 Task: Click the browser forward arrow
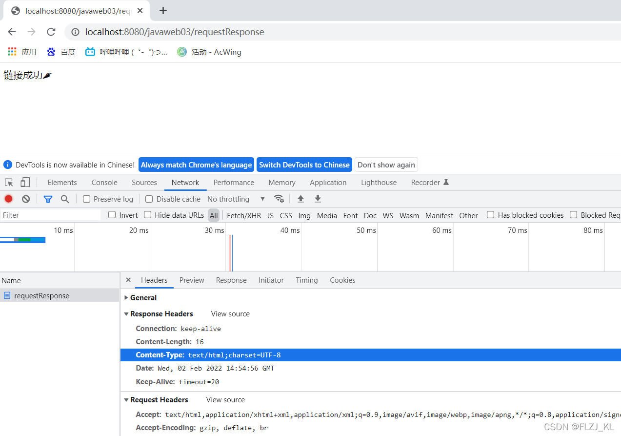pos(31,32)
